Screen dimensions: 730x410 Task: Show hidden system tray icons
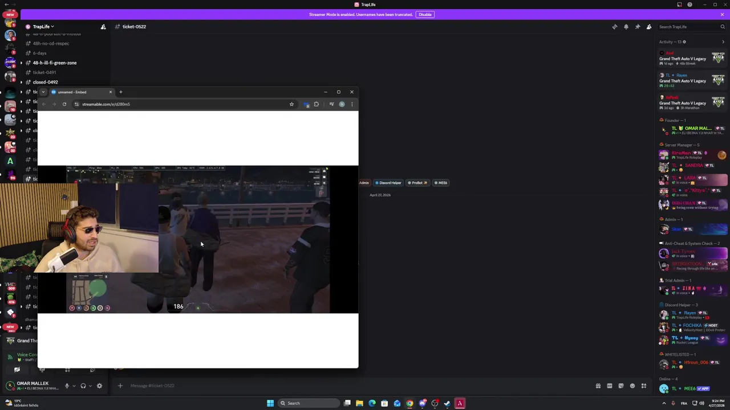(x=664, y=403)
